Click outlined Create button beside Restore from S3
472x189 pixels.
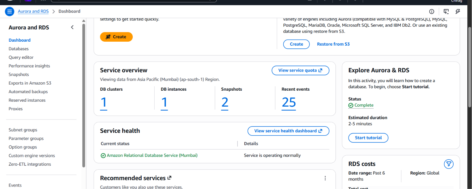(297, 44)
